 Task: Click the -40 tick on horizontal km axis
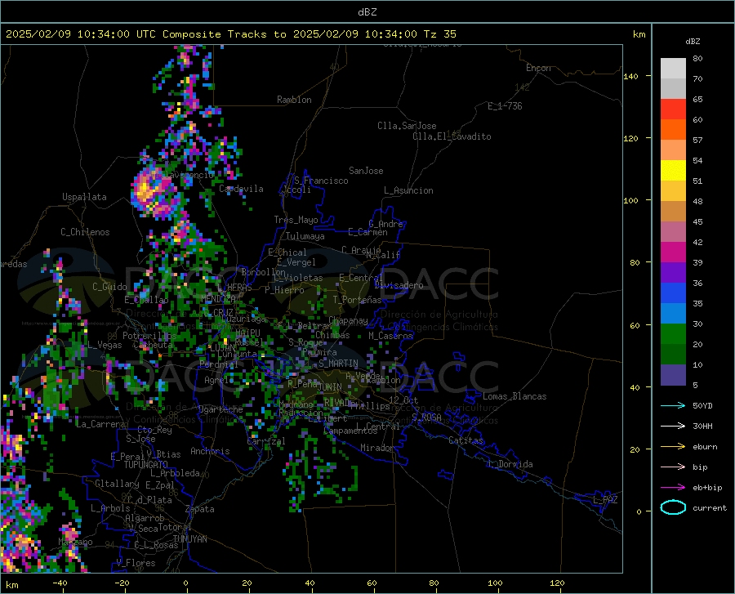[60, 583]
